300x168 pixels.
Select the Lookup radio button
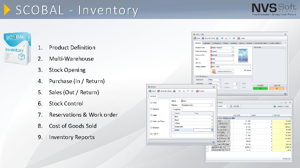coord(151,134)
